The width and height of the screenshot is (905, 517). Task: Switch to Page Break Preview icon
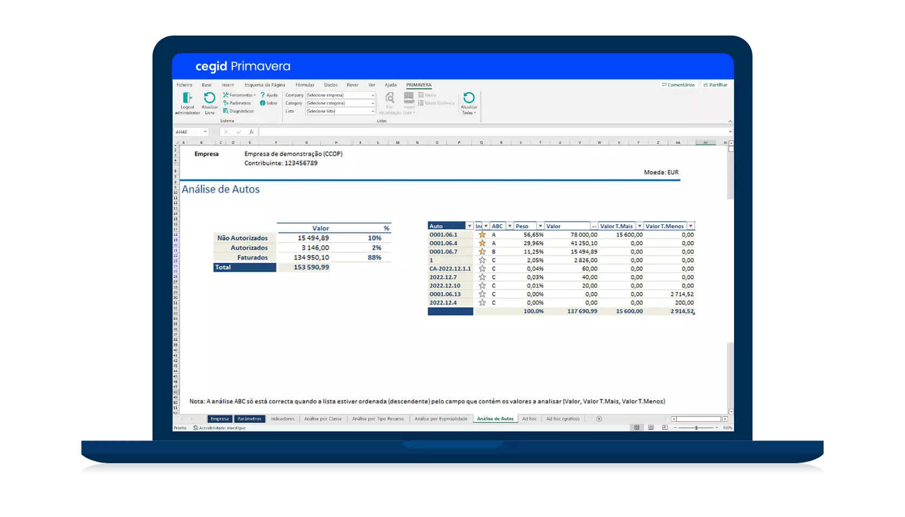[x=664, y=428]
